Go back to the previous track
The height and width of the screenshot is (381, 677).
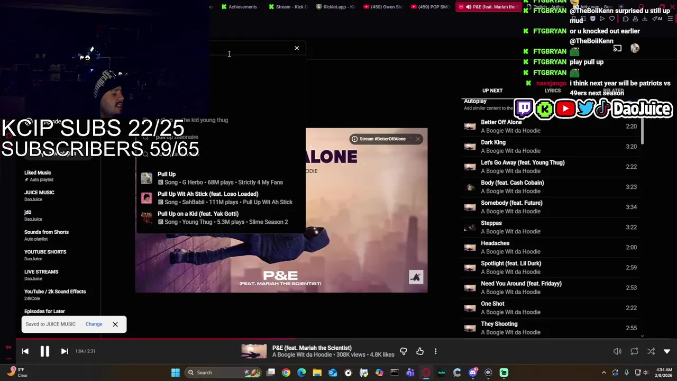[x=25, y=351]
